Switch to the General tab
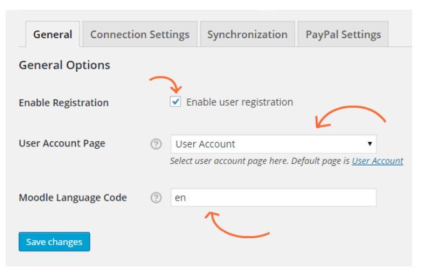Viewport: 424px width, 272px height. pyautogui.click(x=53, y=34)
